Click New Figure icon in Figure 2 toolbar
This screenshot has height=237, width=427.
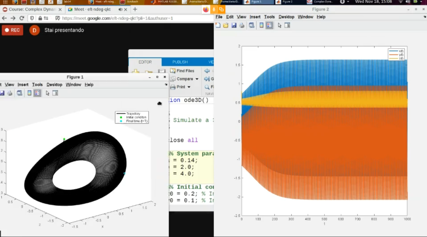218,26
